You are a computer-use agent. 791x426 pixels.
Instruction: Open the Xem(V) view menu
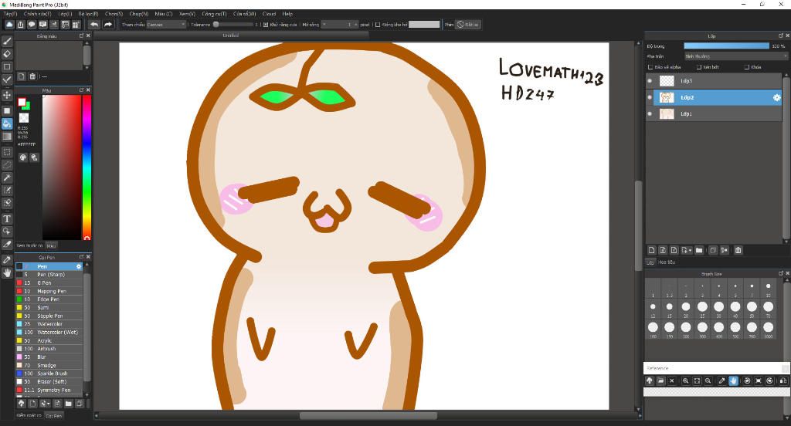tap(187, 14)
